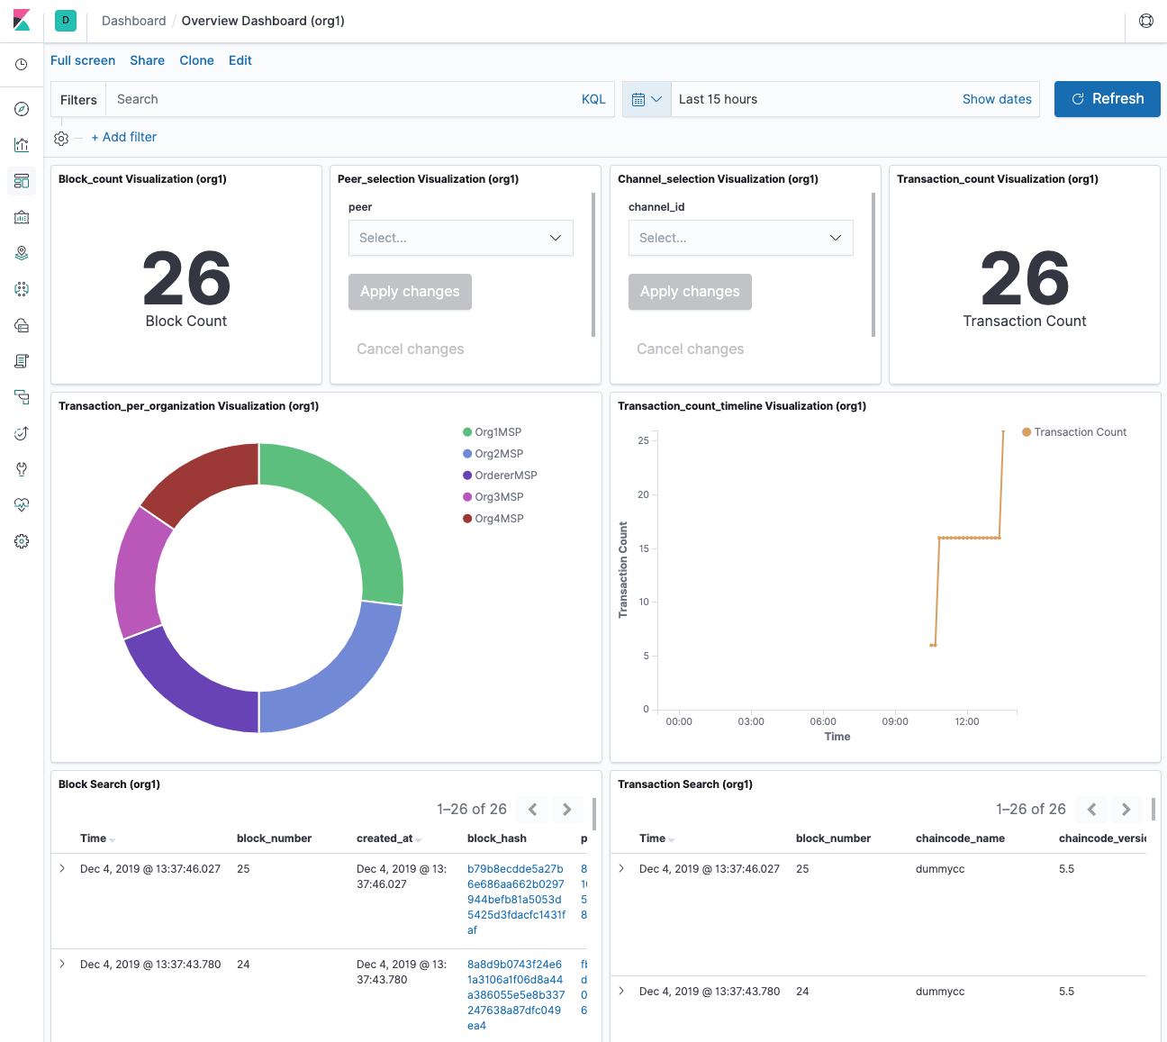Image resolution: width=1167 pixels, height=1042 pixels.
Task: Open Dev Tools wrench icon in sidebar
Action: [22, 469]
